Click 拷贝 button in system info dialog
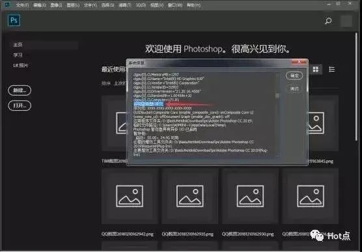The height and width of the screenshot is (252, 362). click(x=294, y=89)
